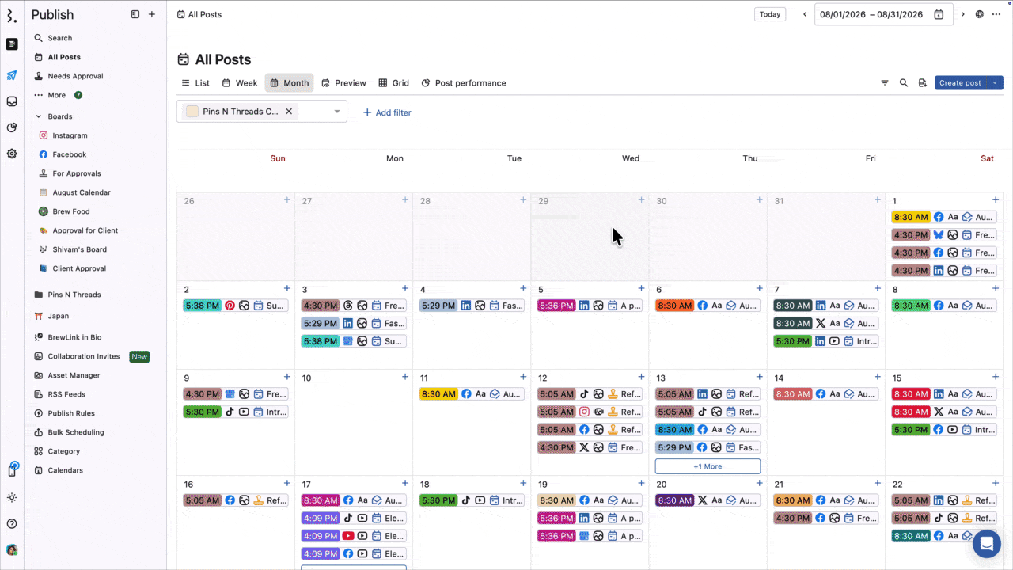Expand the More item in the sidebar
This screenshot has height=570, width=1013.
point(57,95)
